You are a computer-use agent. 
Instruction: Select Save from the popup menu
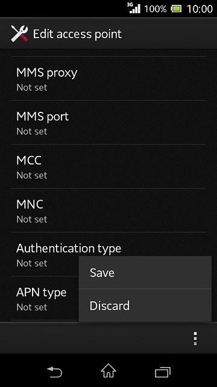pos(145,273)
